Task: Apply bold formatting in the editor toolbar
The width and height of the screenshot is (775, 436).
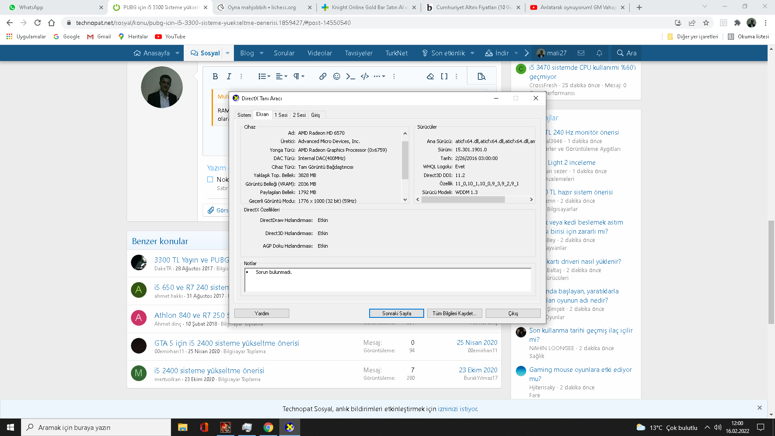Action: coord(215,76)
